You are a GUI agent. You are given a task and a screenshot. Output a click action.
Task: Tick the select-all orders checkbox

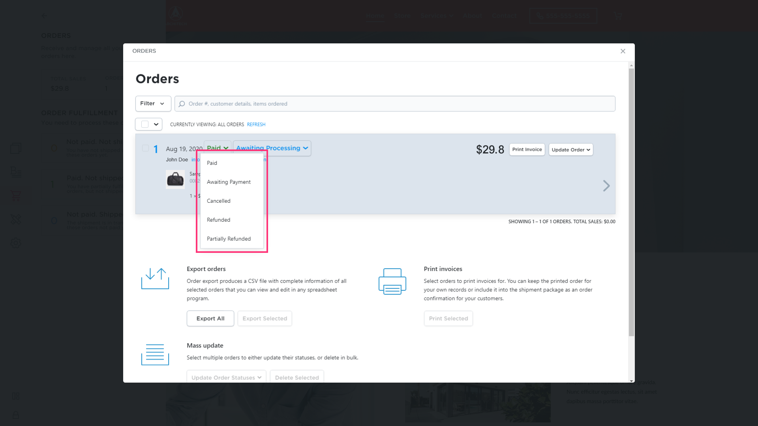tap(145, 124)
